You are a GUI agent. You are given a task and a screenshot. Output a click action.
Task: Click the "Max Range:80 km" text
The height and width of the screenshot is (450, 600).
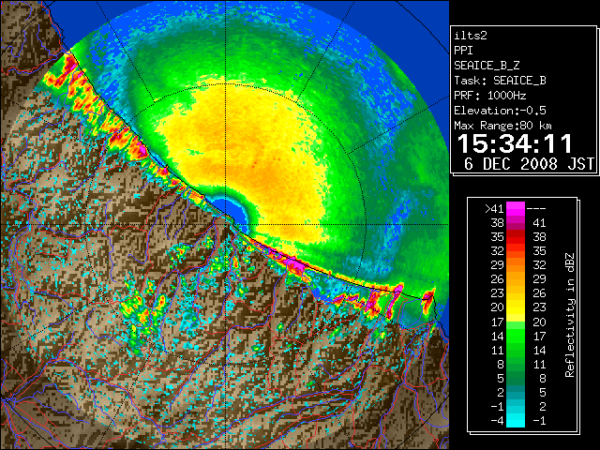tap(502, 126)
